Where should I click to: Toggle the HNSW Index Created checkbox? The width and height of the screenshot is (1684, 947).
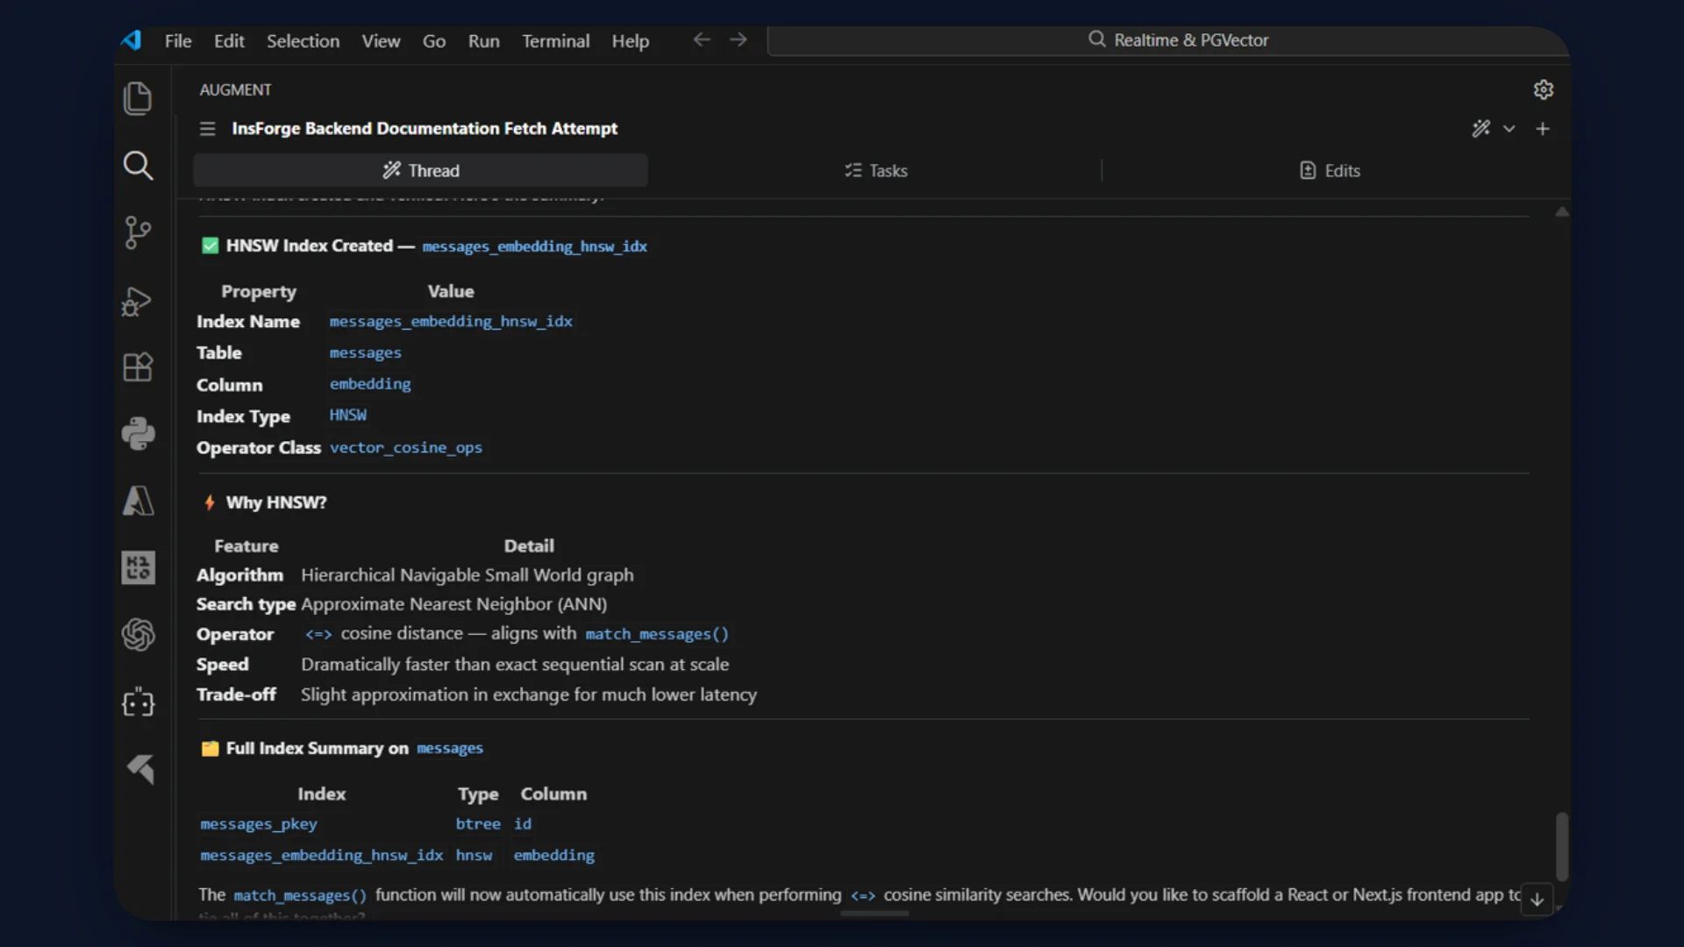coord(210,246)
